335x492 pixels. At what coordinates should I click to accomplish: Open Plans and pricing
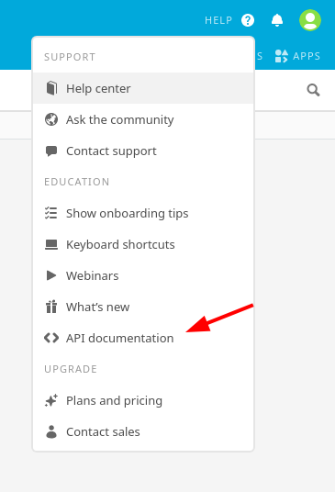[x=143, y=400]
